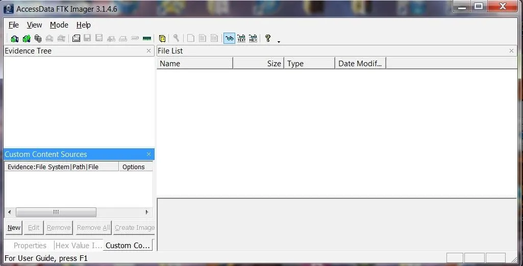Image resolution: width=523 pixels, height=266 pixels.
Task: Click the Capture Memory chip icon
Action: coord(147,39)
